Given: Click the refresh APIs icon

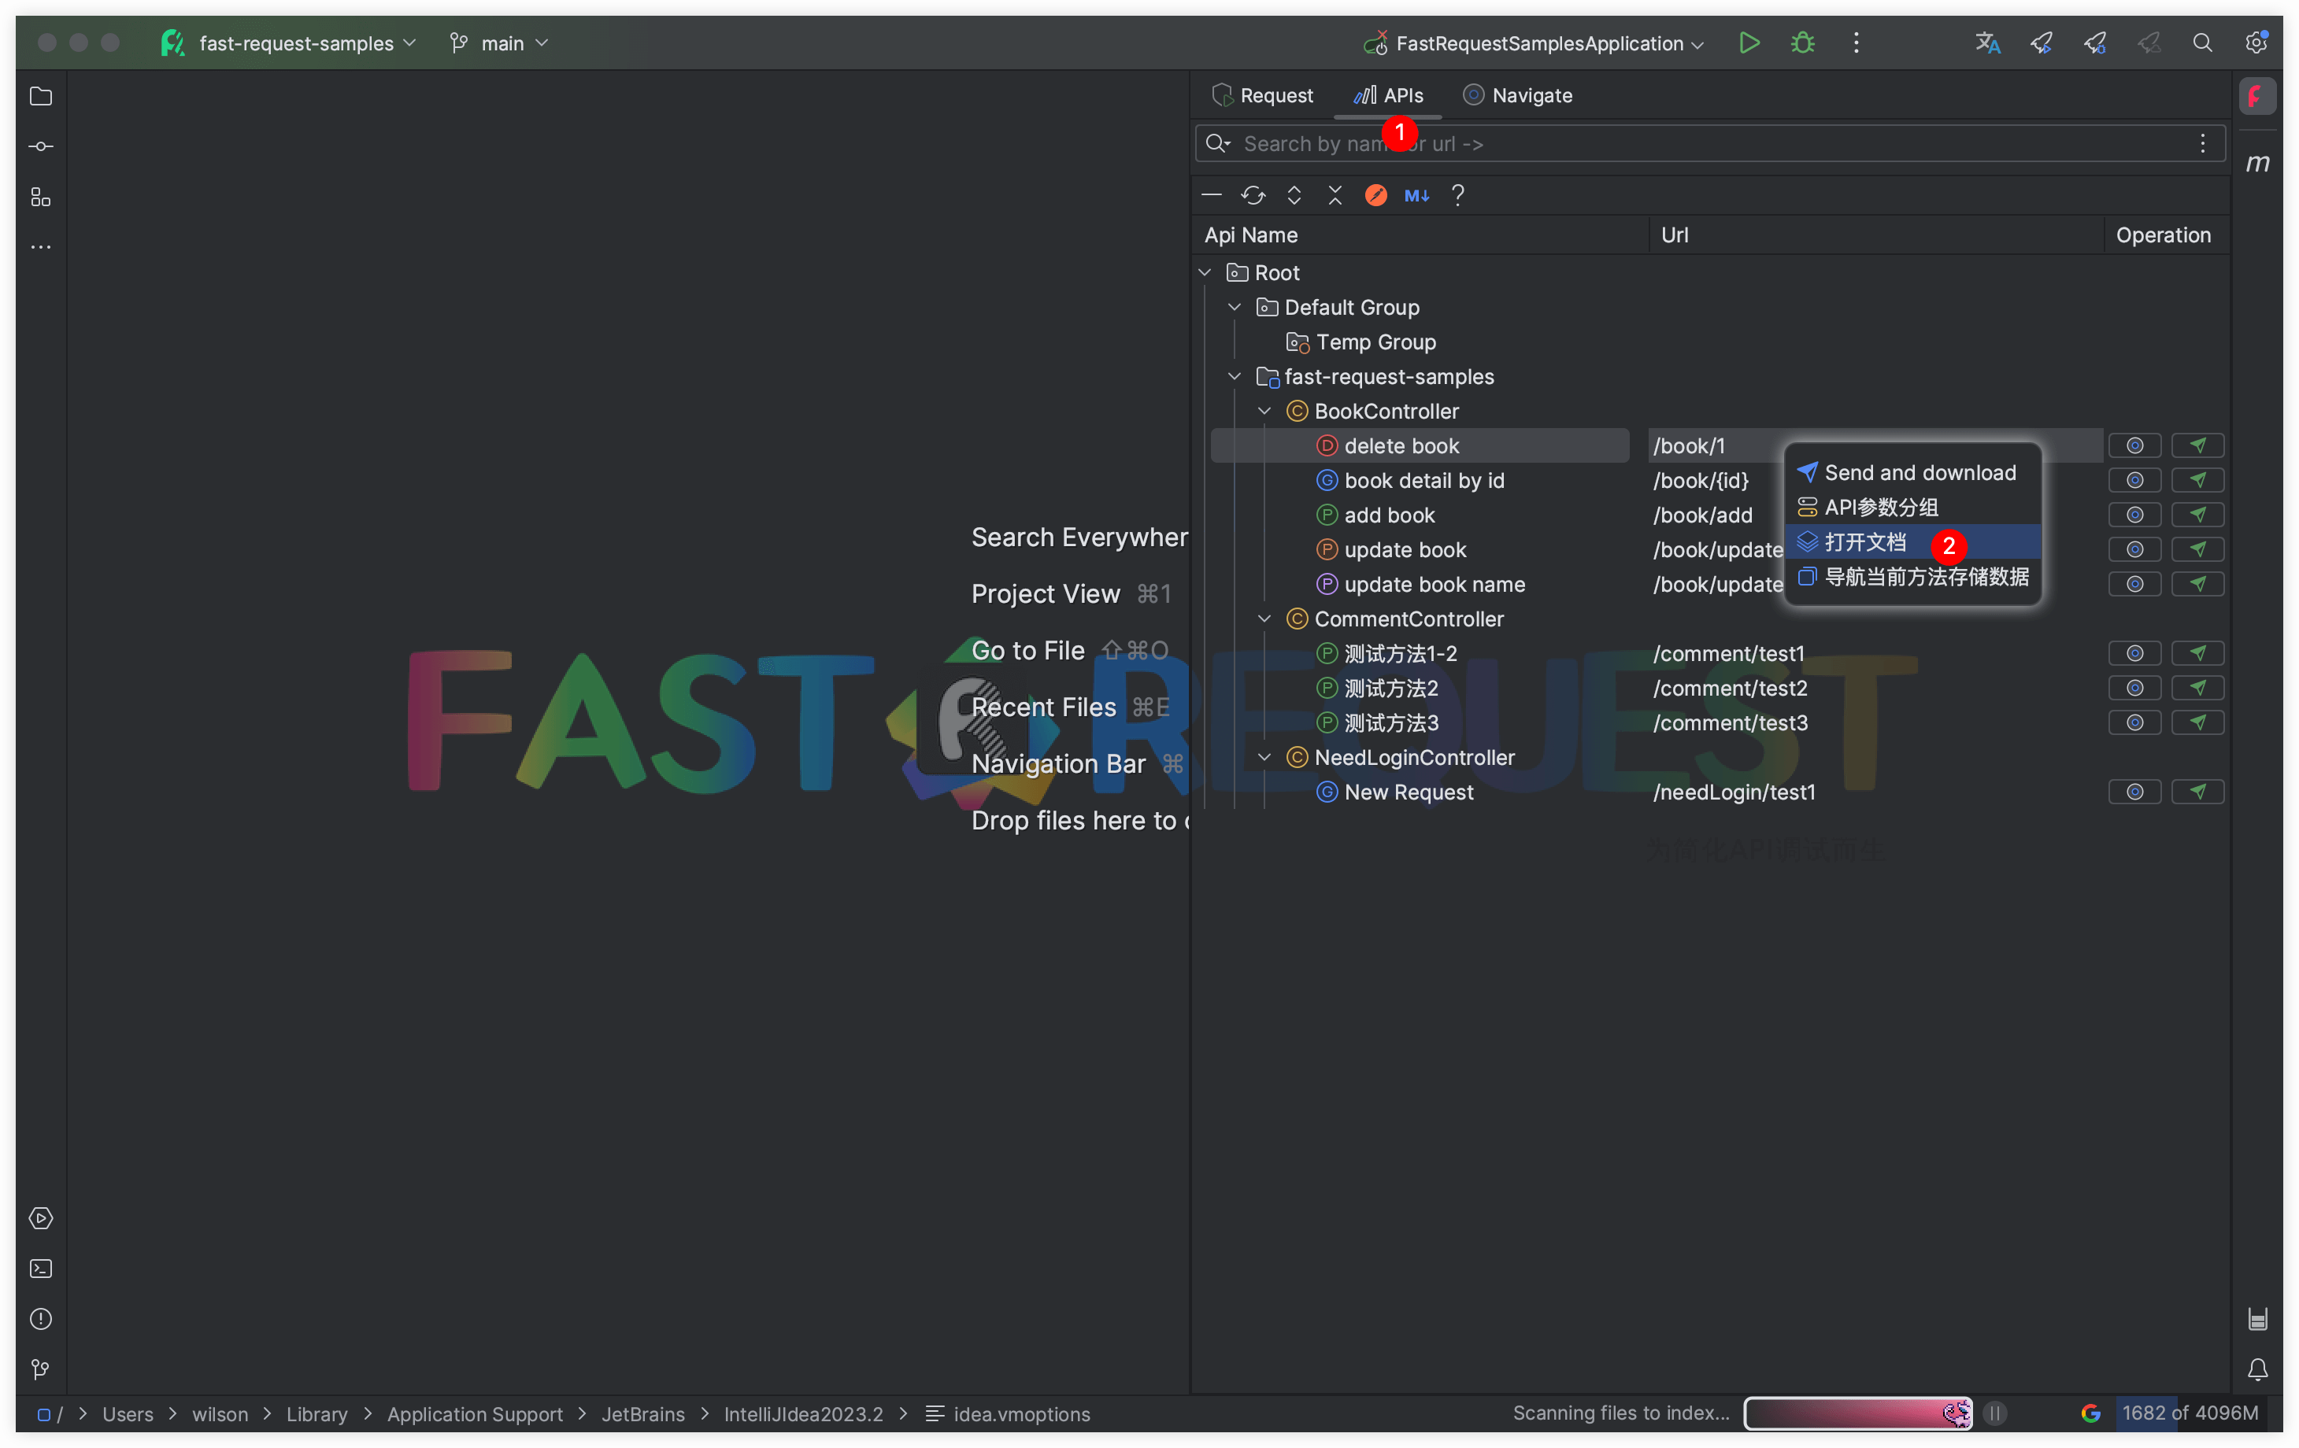Looking at the screenshot, I should pyautogui.click(x=1253, y=194).
